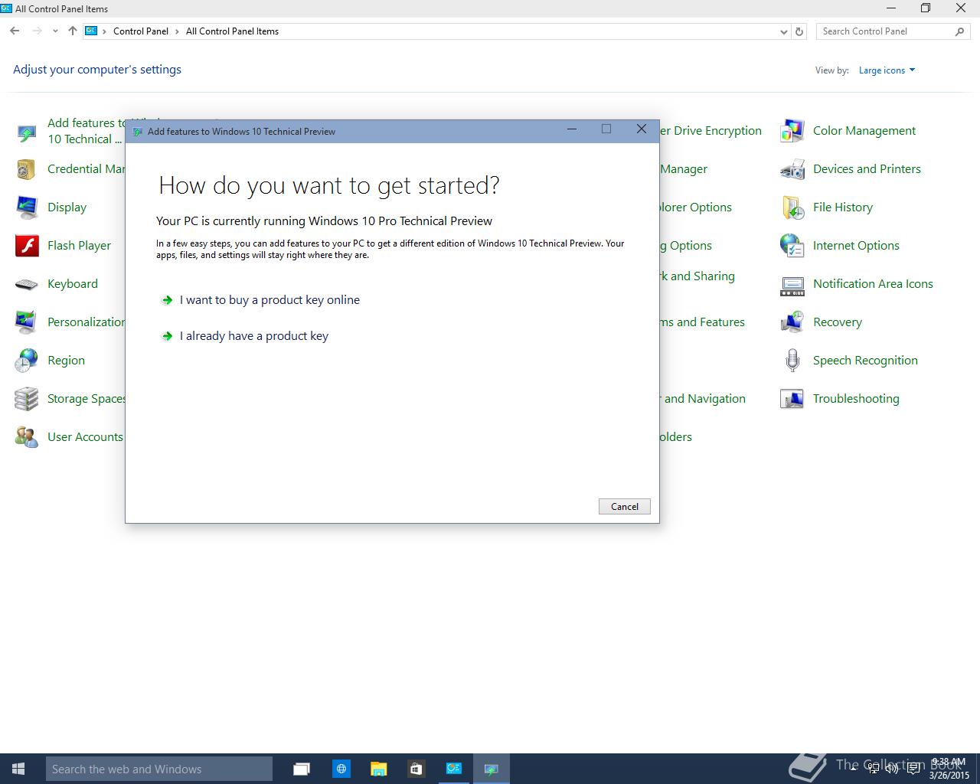Open the Notification Area Icons icon

click(x=792, y=286)
